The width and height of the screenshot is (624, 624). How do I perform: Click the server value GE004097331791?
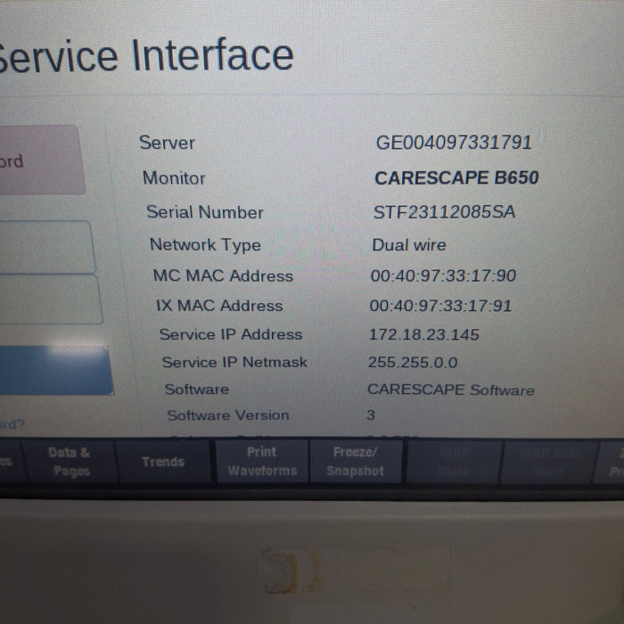coord(454,143)
